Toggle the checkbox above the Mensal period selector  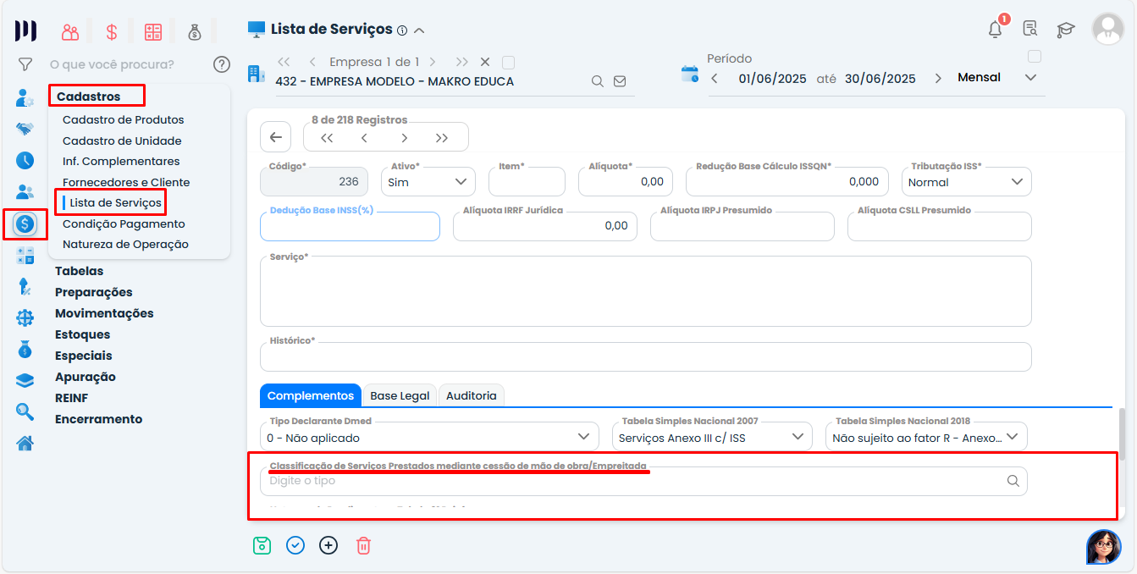pos(1034,57)
